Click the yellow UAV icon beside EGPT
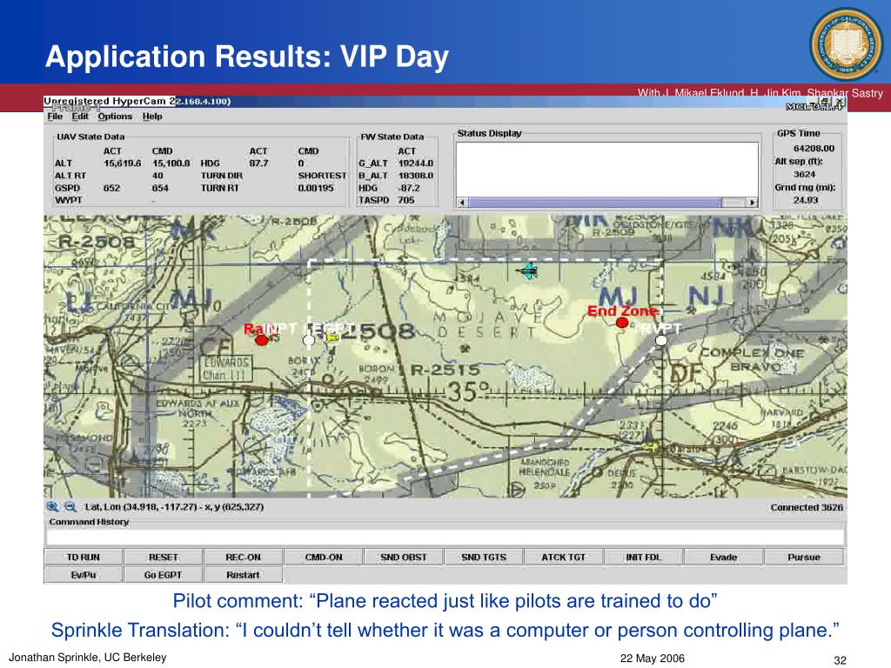Viewport: 891px width, 668px height. 332,337
